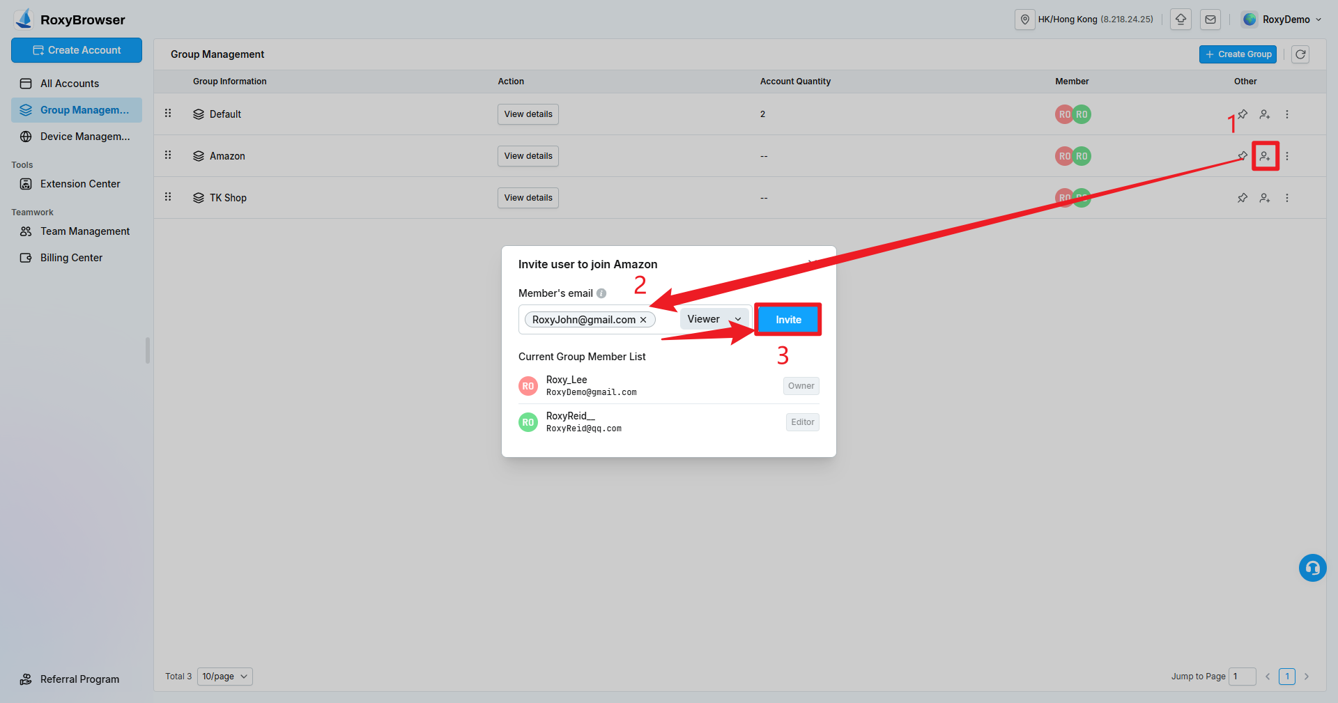Click the RoxyDemo globe avatar
This screenshot has width=1338, height=703.
[1250, 20]
